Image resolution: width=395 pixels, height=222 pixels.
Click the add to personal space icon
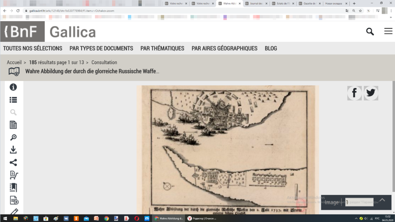14,200
